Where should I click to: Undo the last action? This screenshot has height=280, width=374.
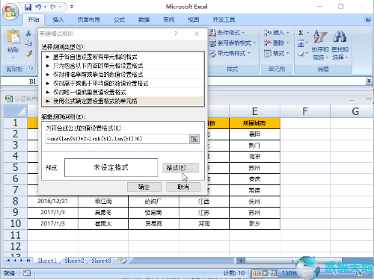tap(38, 7)
